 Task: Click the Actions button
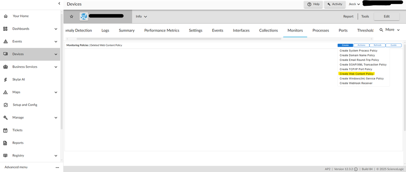tap(361, 45)
